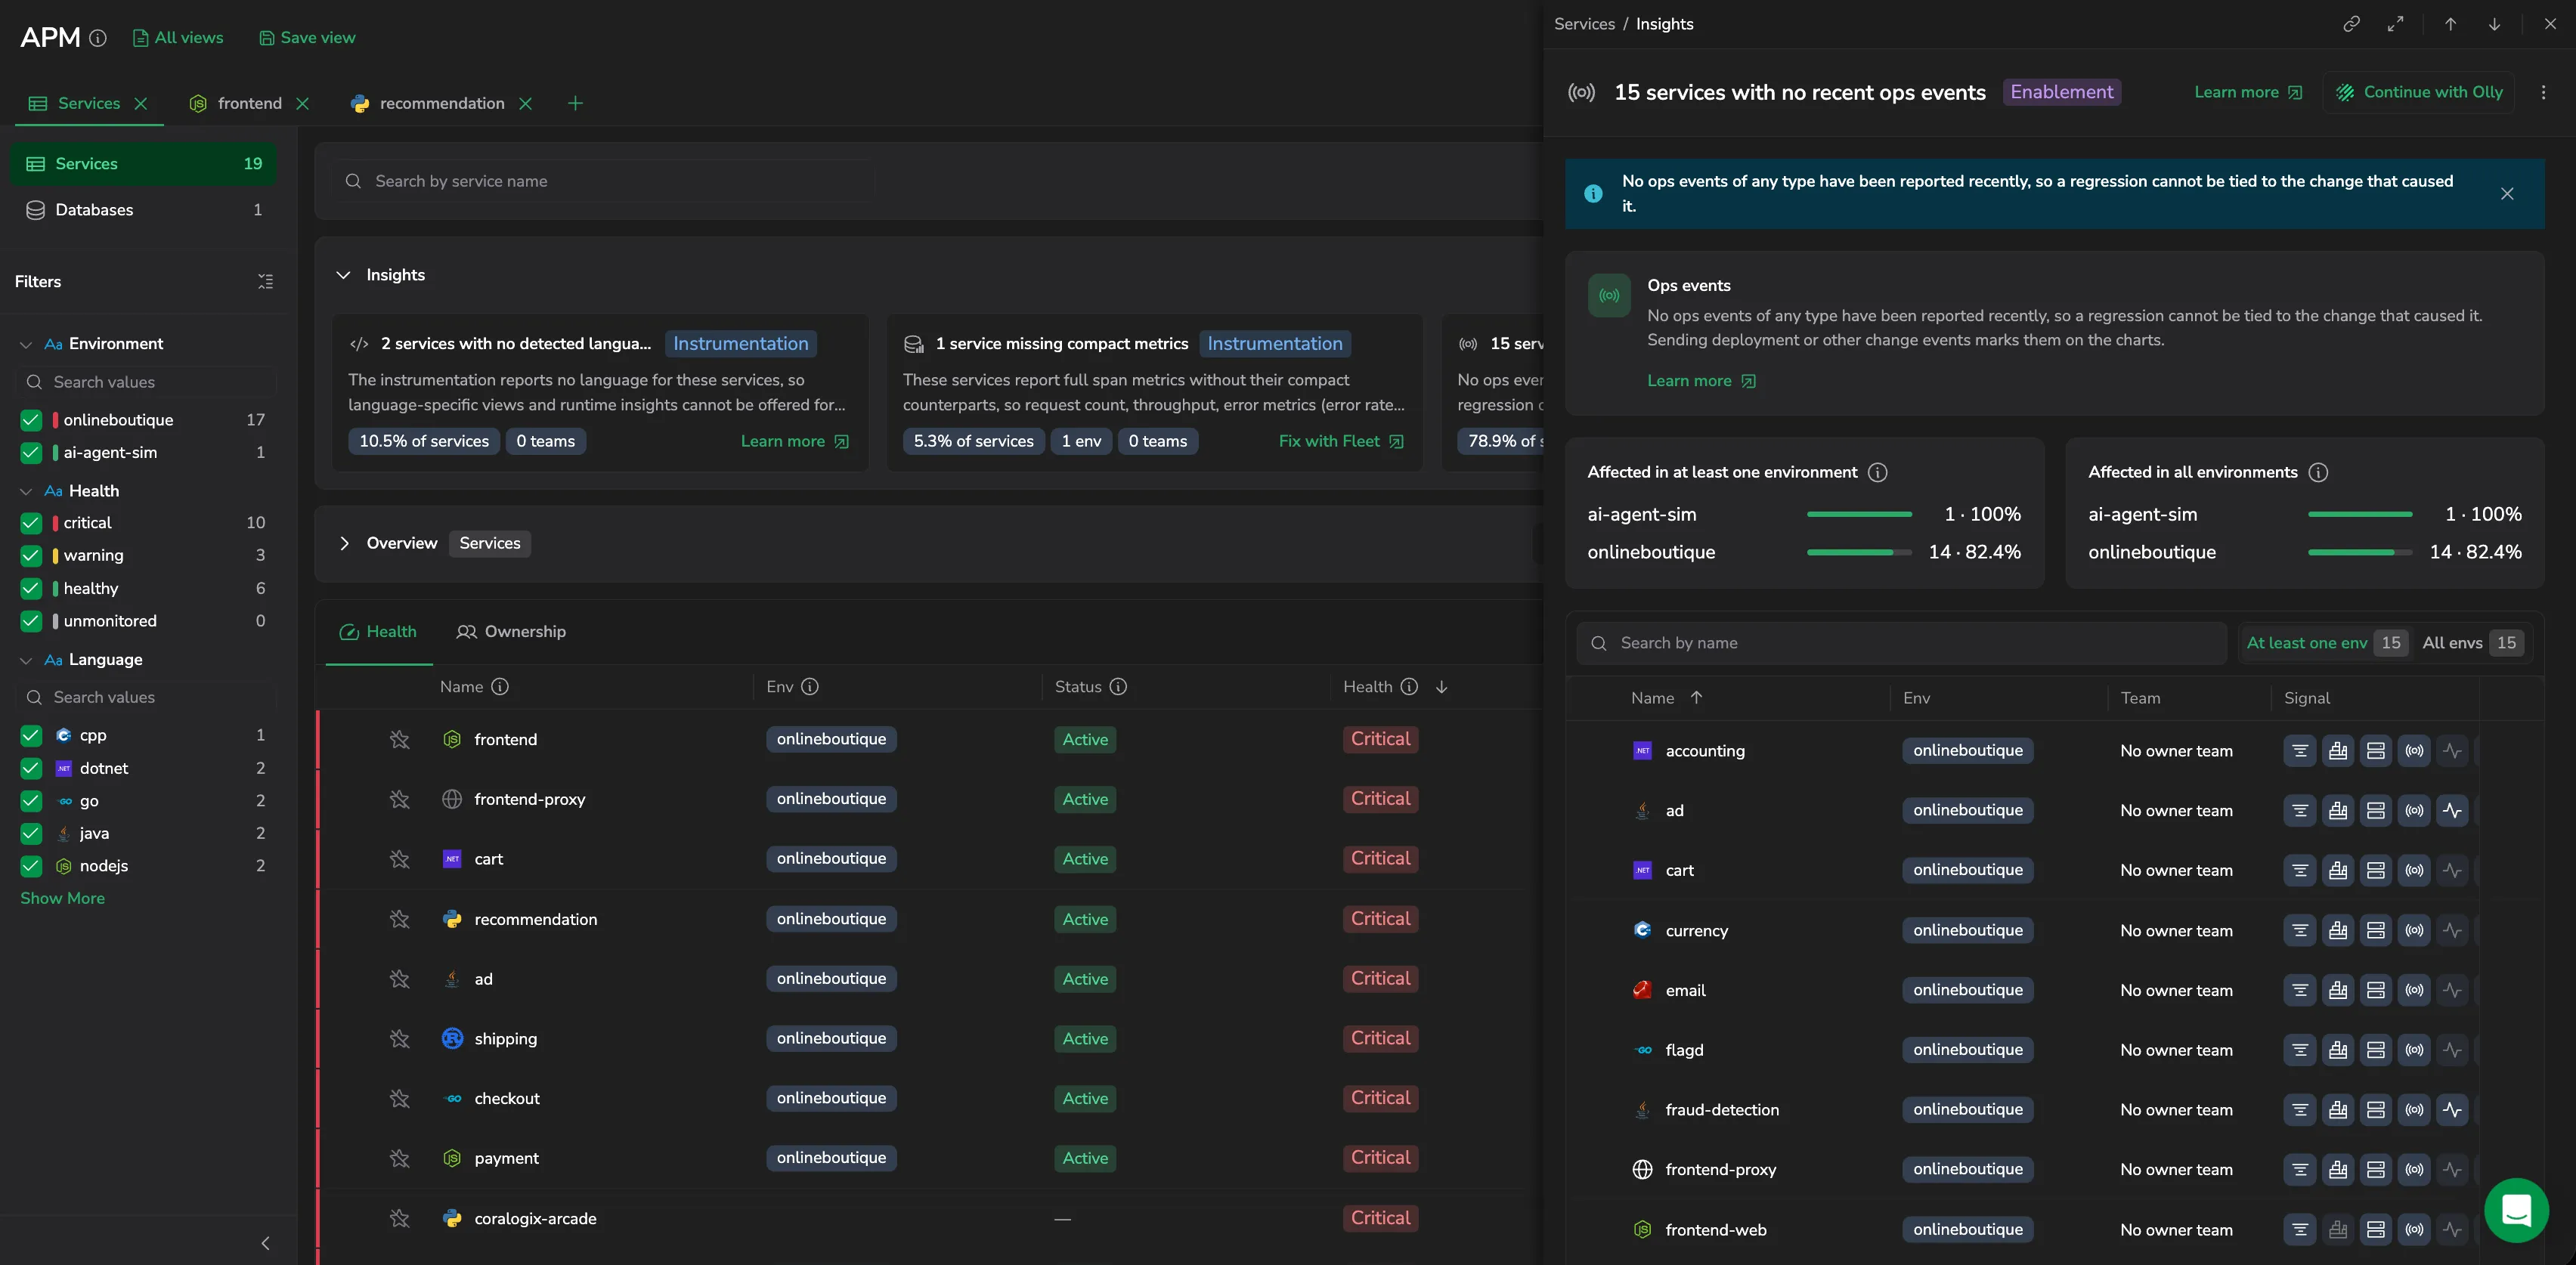Click ad row activity pulse signal icon

(2452, 811)
